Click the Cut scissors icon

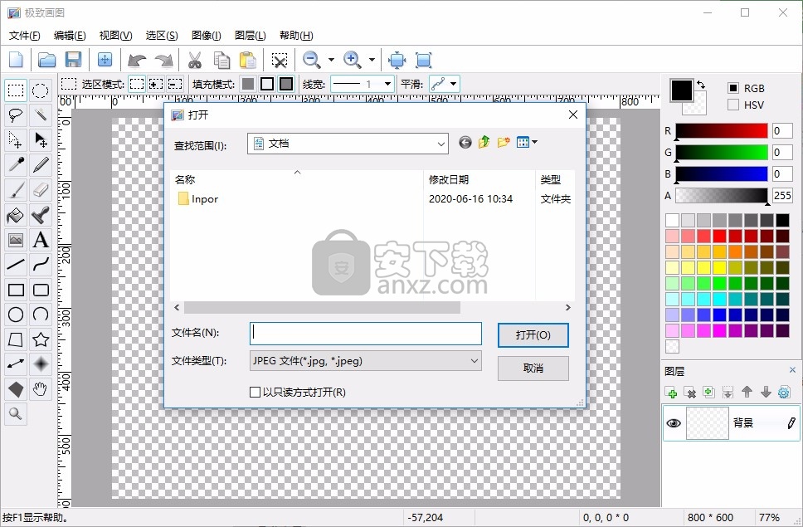[195, 61]
